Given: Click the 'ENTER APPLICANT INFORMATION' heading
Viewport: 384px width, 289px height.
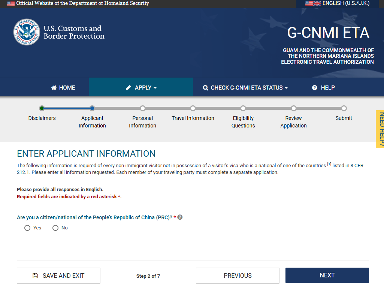Looking at the screenshot, I should [86, 154].
